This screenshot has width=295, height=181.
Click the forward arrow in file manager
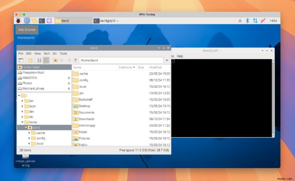tap(69, 60)
